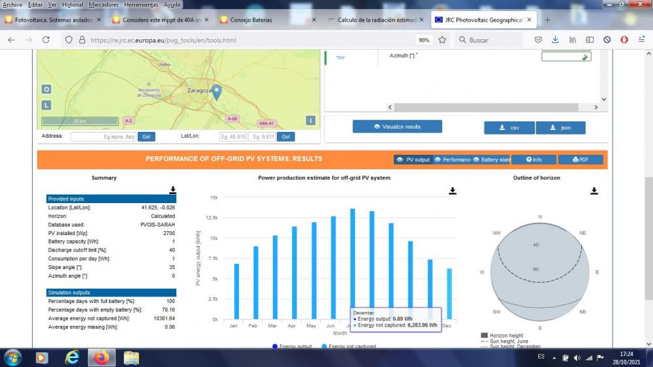
Task: Toggle Energy output legend series
Action: point(291,347)
